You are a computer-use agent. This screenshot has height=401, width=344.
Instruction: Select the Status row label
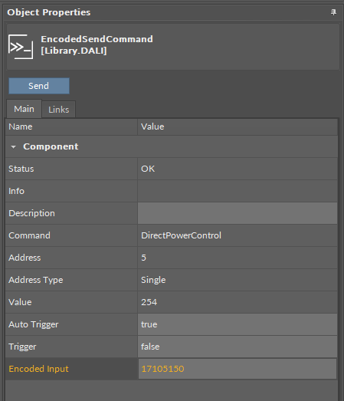[21, 169]
